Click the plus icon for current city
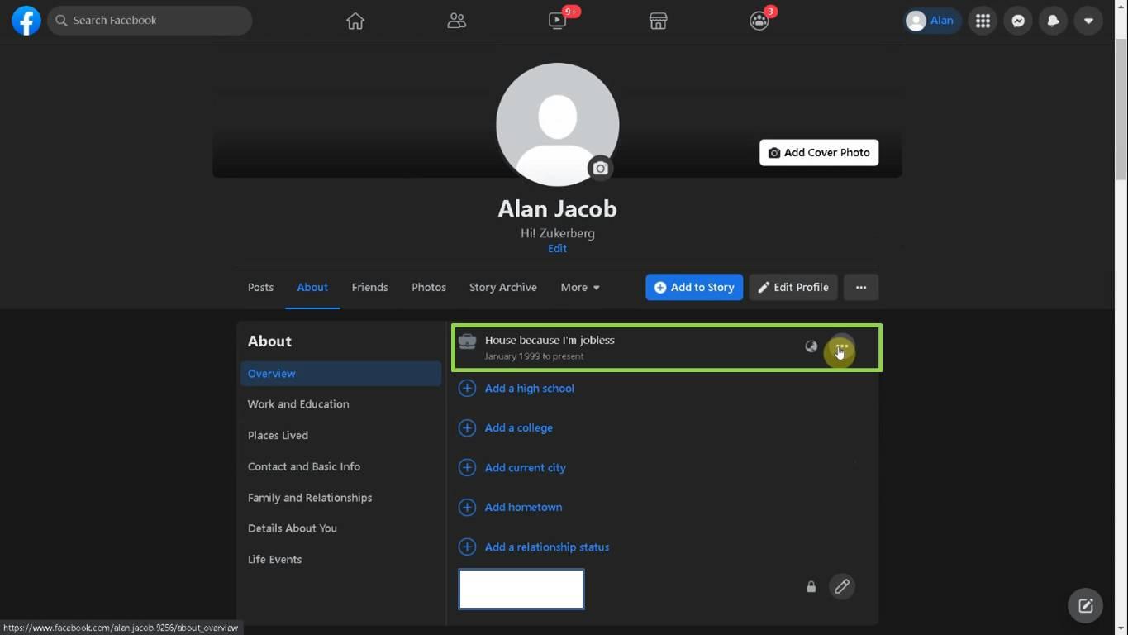The image size is (1128, 635). tap(467, 467)
